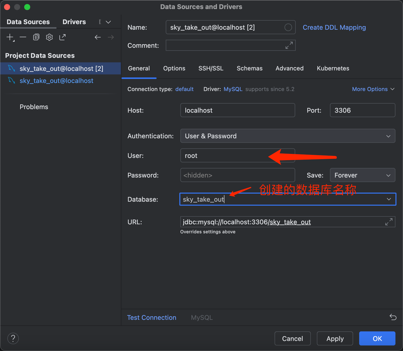The height and width of the screenshot is (351, 403).
Task: Open the Schemas tab
Action: click(x=250, y=68)
